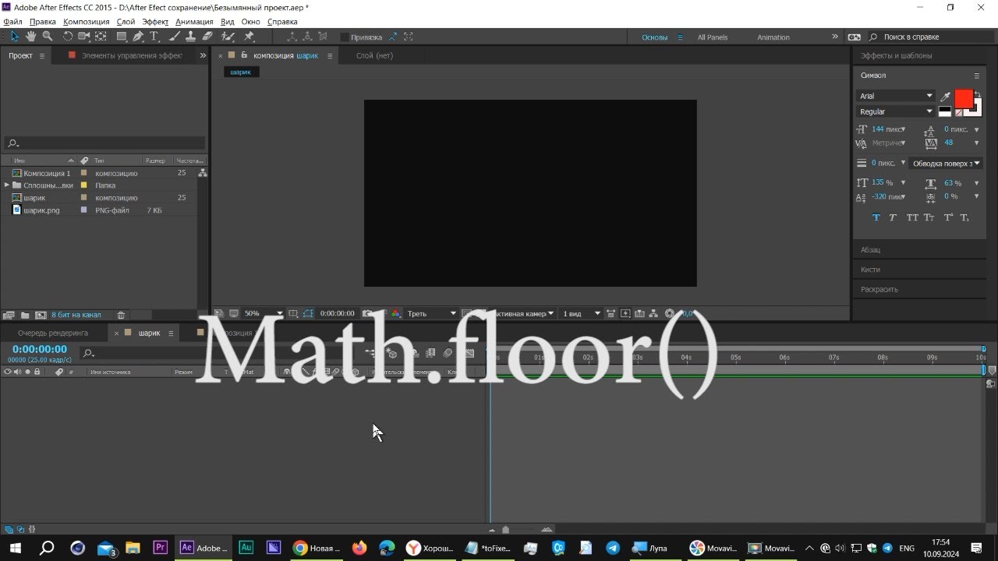Switch to the Основы workspace
This screenshot has height=561, width=998.
[x=654, y=37]
